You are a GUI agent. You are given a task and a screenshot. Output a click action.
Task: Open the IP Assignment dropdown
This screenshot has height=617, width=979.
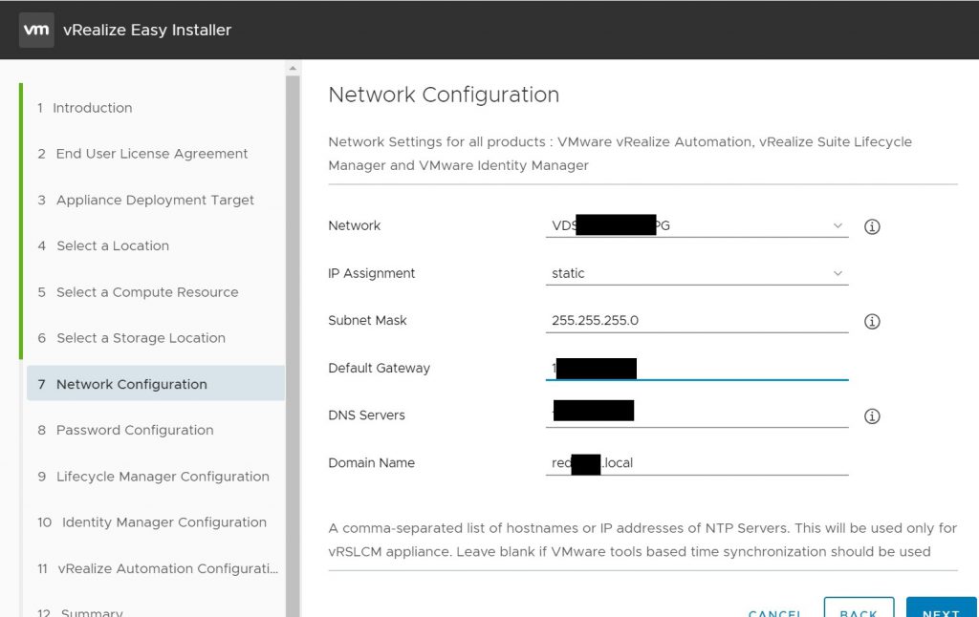click(x=697, y=273)
